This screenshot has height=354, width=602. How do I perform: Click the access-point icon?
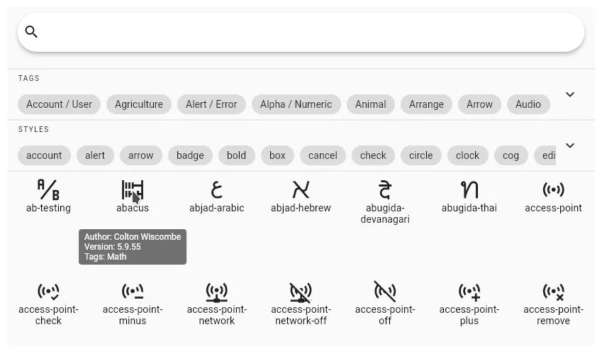(x=553, y=190)
